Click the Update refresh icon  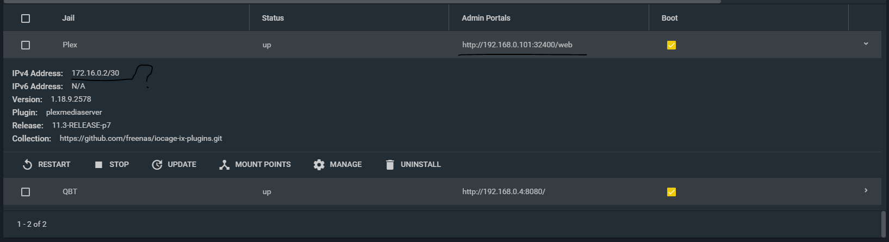coord(157,165)
